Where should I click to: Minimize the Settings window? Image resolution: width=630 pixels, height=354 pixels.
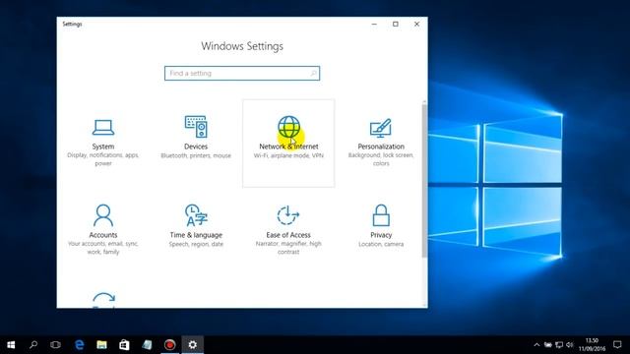tap(374, 24)
